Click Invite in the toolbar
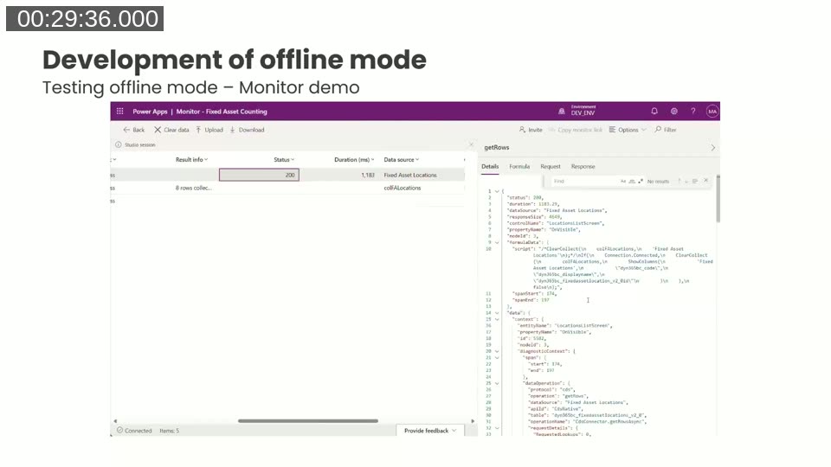The width and height of the screenshot is (831, 467). (x=531, y=130)
